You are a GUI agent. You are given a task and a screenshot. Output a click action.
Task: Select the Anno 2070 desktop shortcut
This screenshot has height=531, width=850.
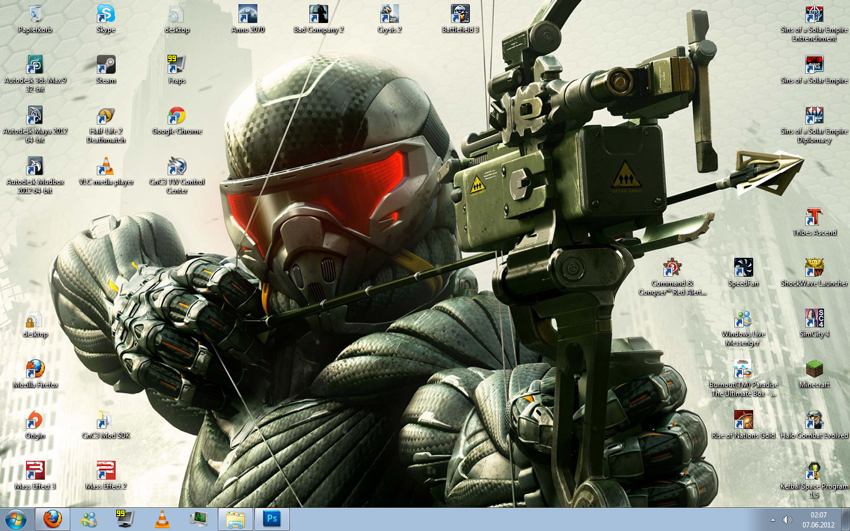[248, 19]
